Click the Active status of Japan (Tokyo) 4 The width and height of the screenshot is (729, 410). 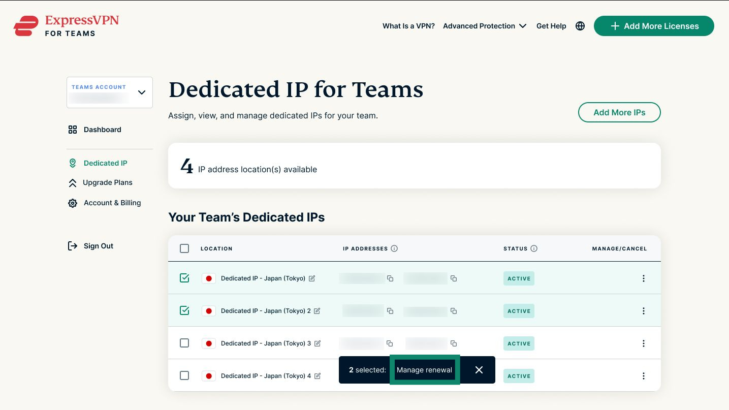[519, 376]
